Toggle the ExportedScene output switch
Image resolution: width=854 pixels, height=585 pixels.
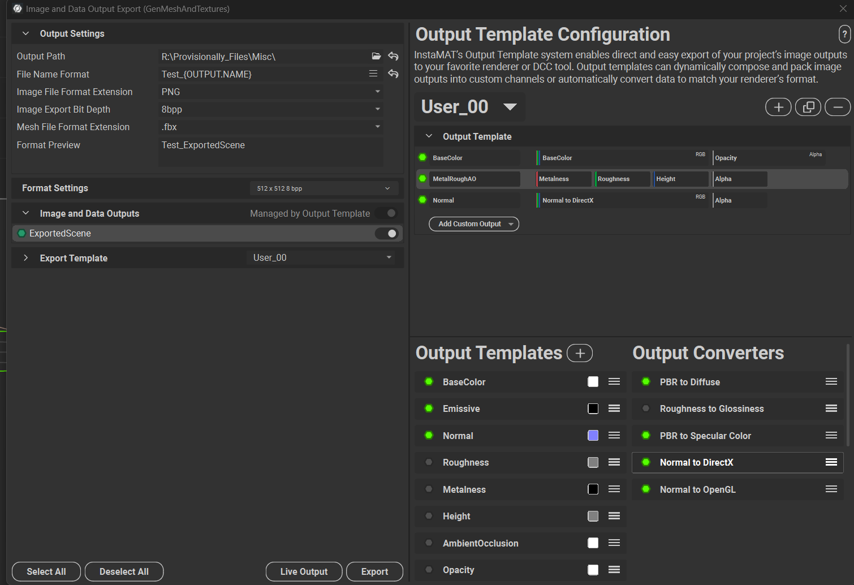click(387, 234)
